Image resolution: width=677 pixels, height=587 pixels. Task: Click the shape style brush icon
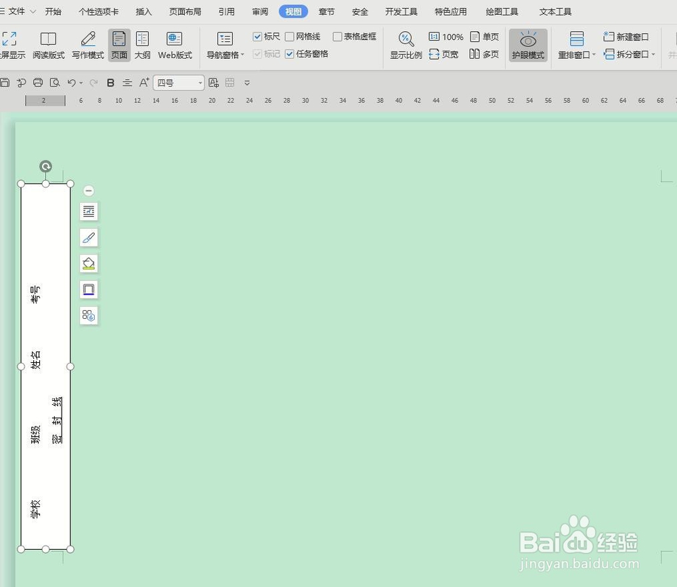coord(89,238)
